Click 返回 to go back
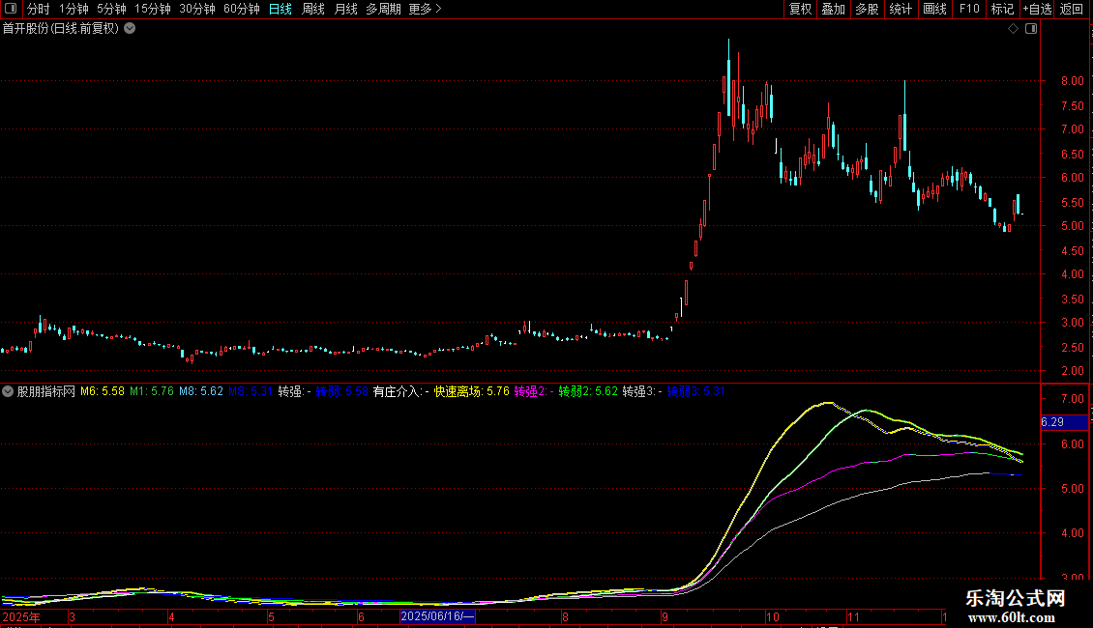This screenshot has width=1093, height=628. click(x=1072, y=9)
